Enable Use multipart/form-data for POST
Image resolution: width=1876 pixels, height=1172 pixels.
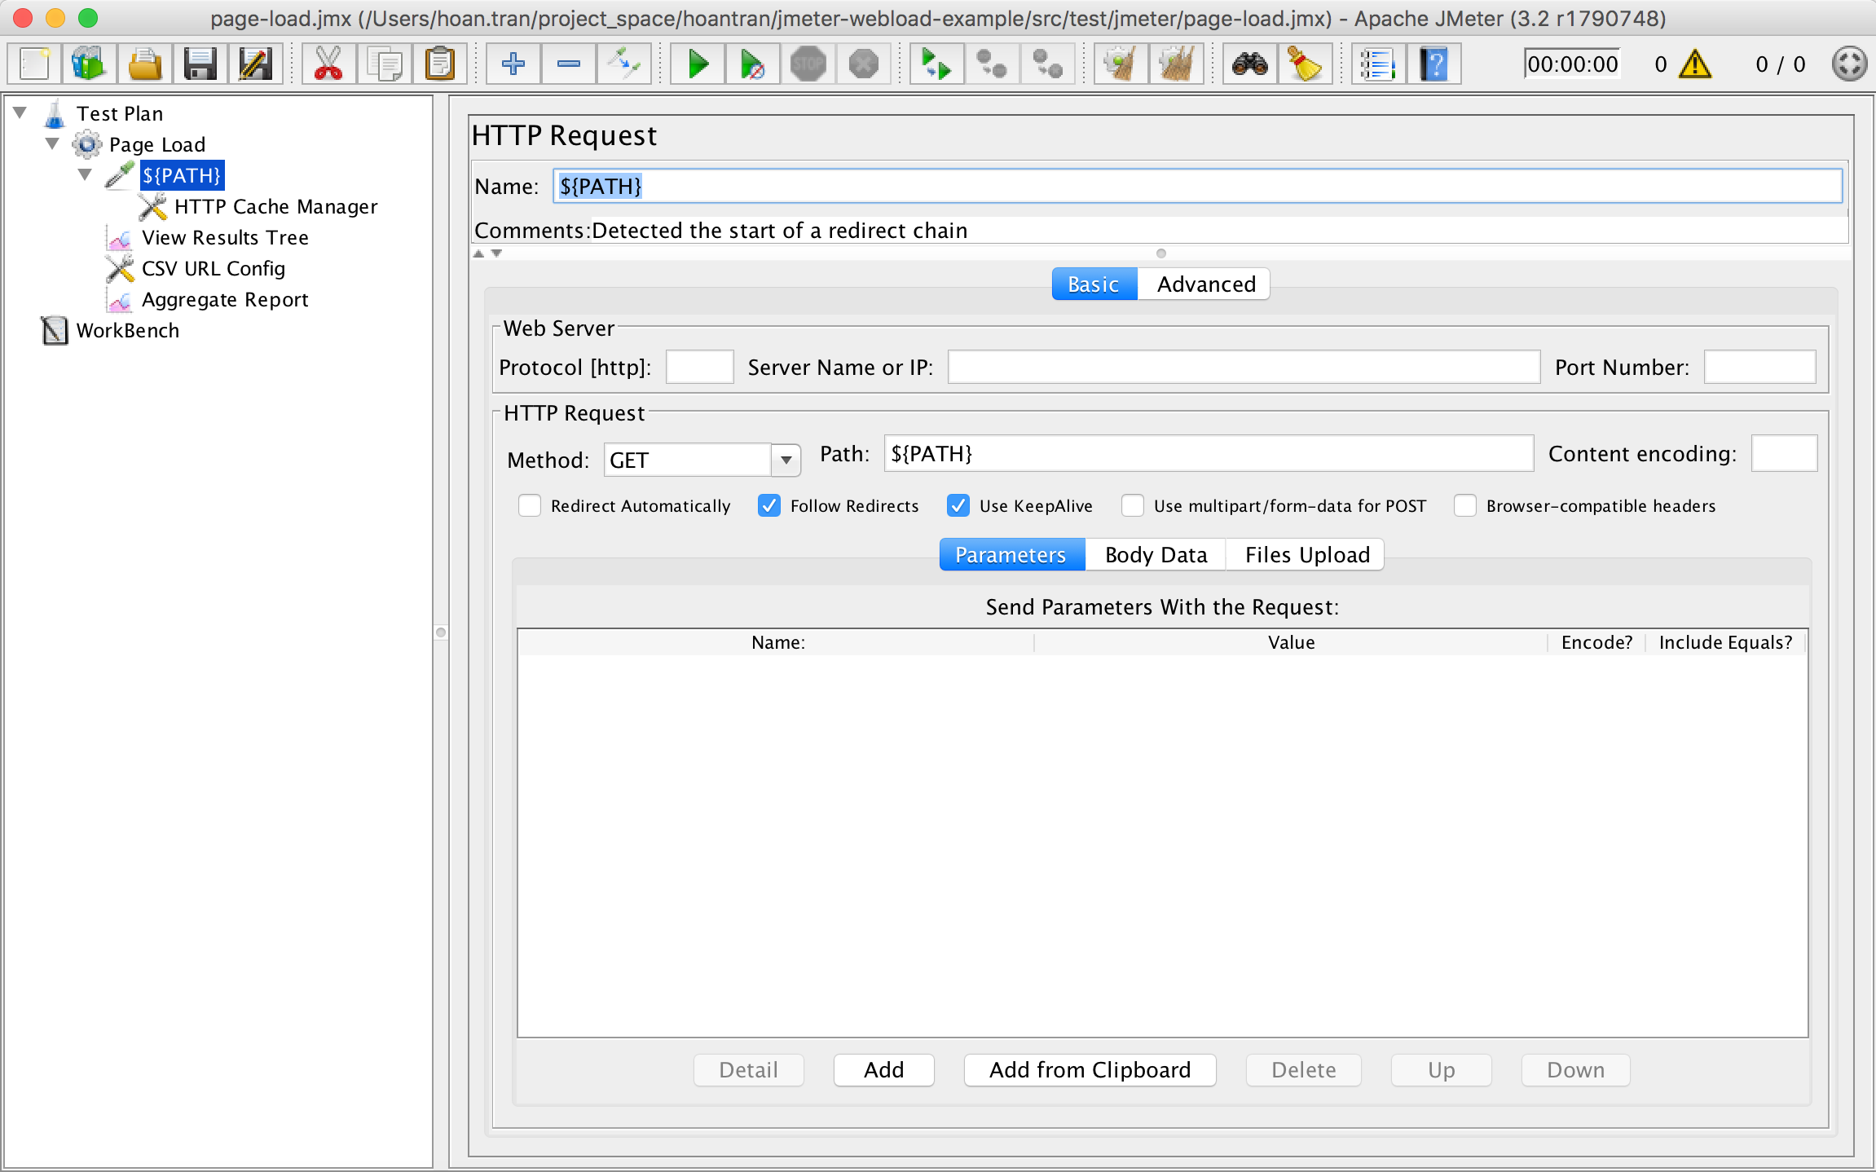pyautogui.click(x=1133, y=506)
